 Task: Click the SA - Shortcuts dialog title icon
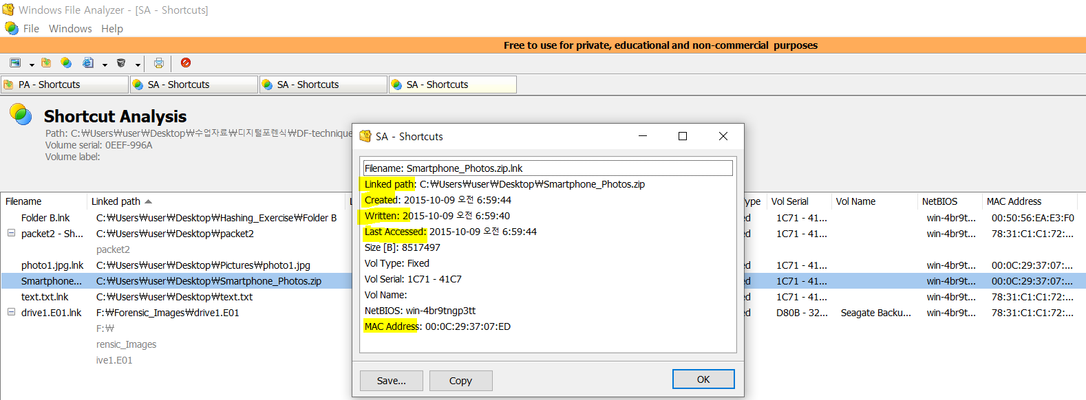point(366,136)
